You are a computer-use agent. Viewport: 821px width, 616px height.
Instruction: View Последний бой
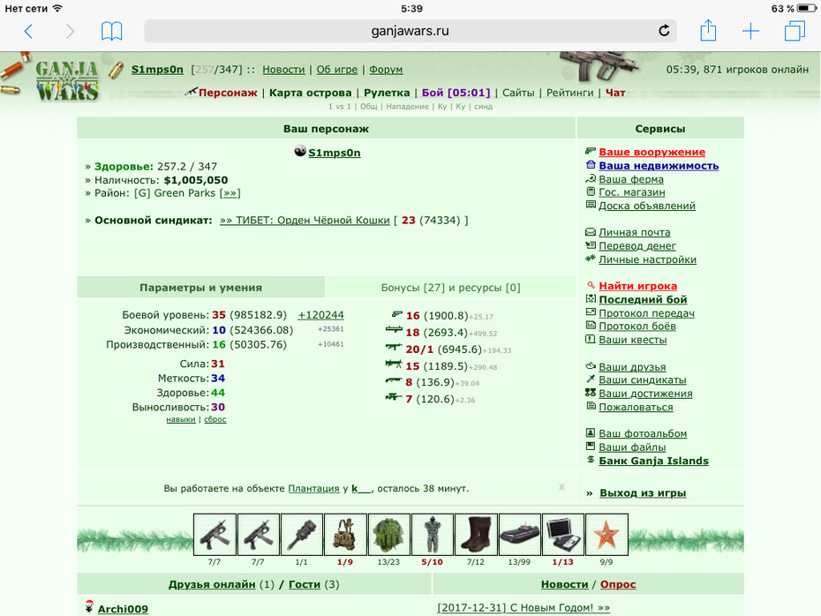pos(643,299)
